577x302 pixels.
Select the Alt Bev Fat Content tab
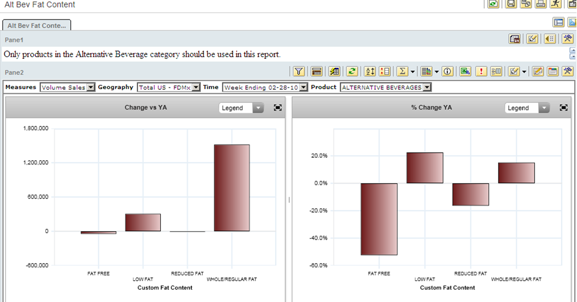[x=37, y=26]
